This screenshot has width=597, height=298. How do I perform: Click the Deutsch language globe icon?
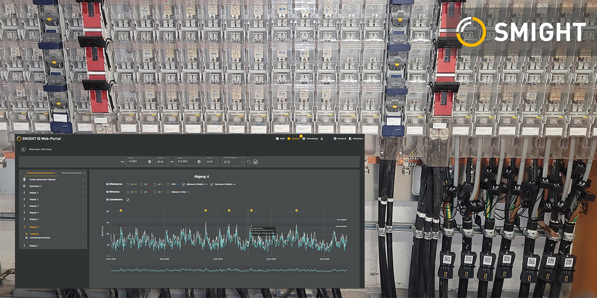(x=335, y=139)
